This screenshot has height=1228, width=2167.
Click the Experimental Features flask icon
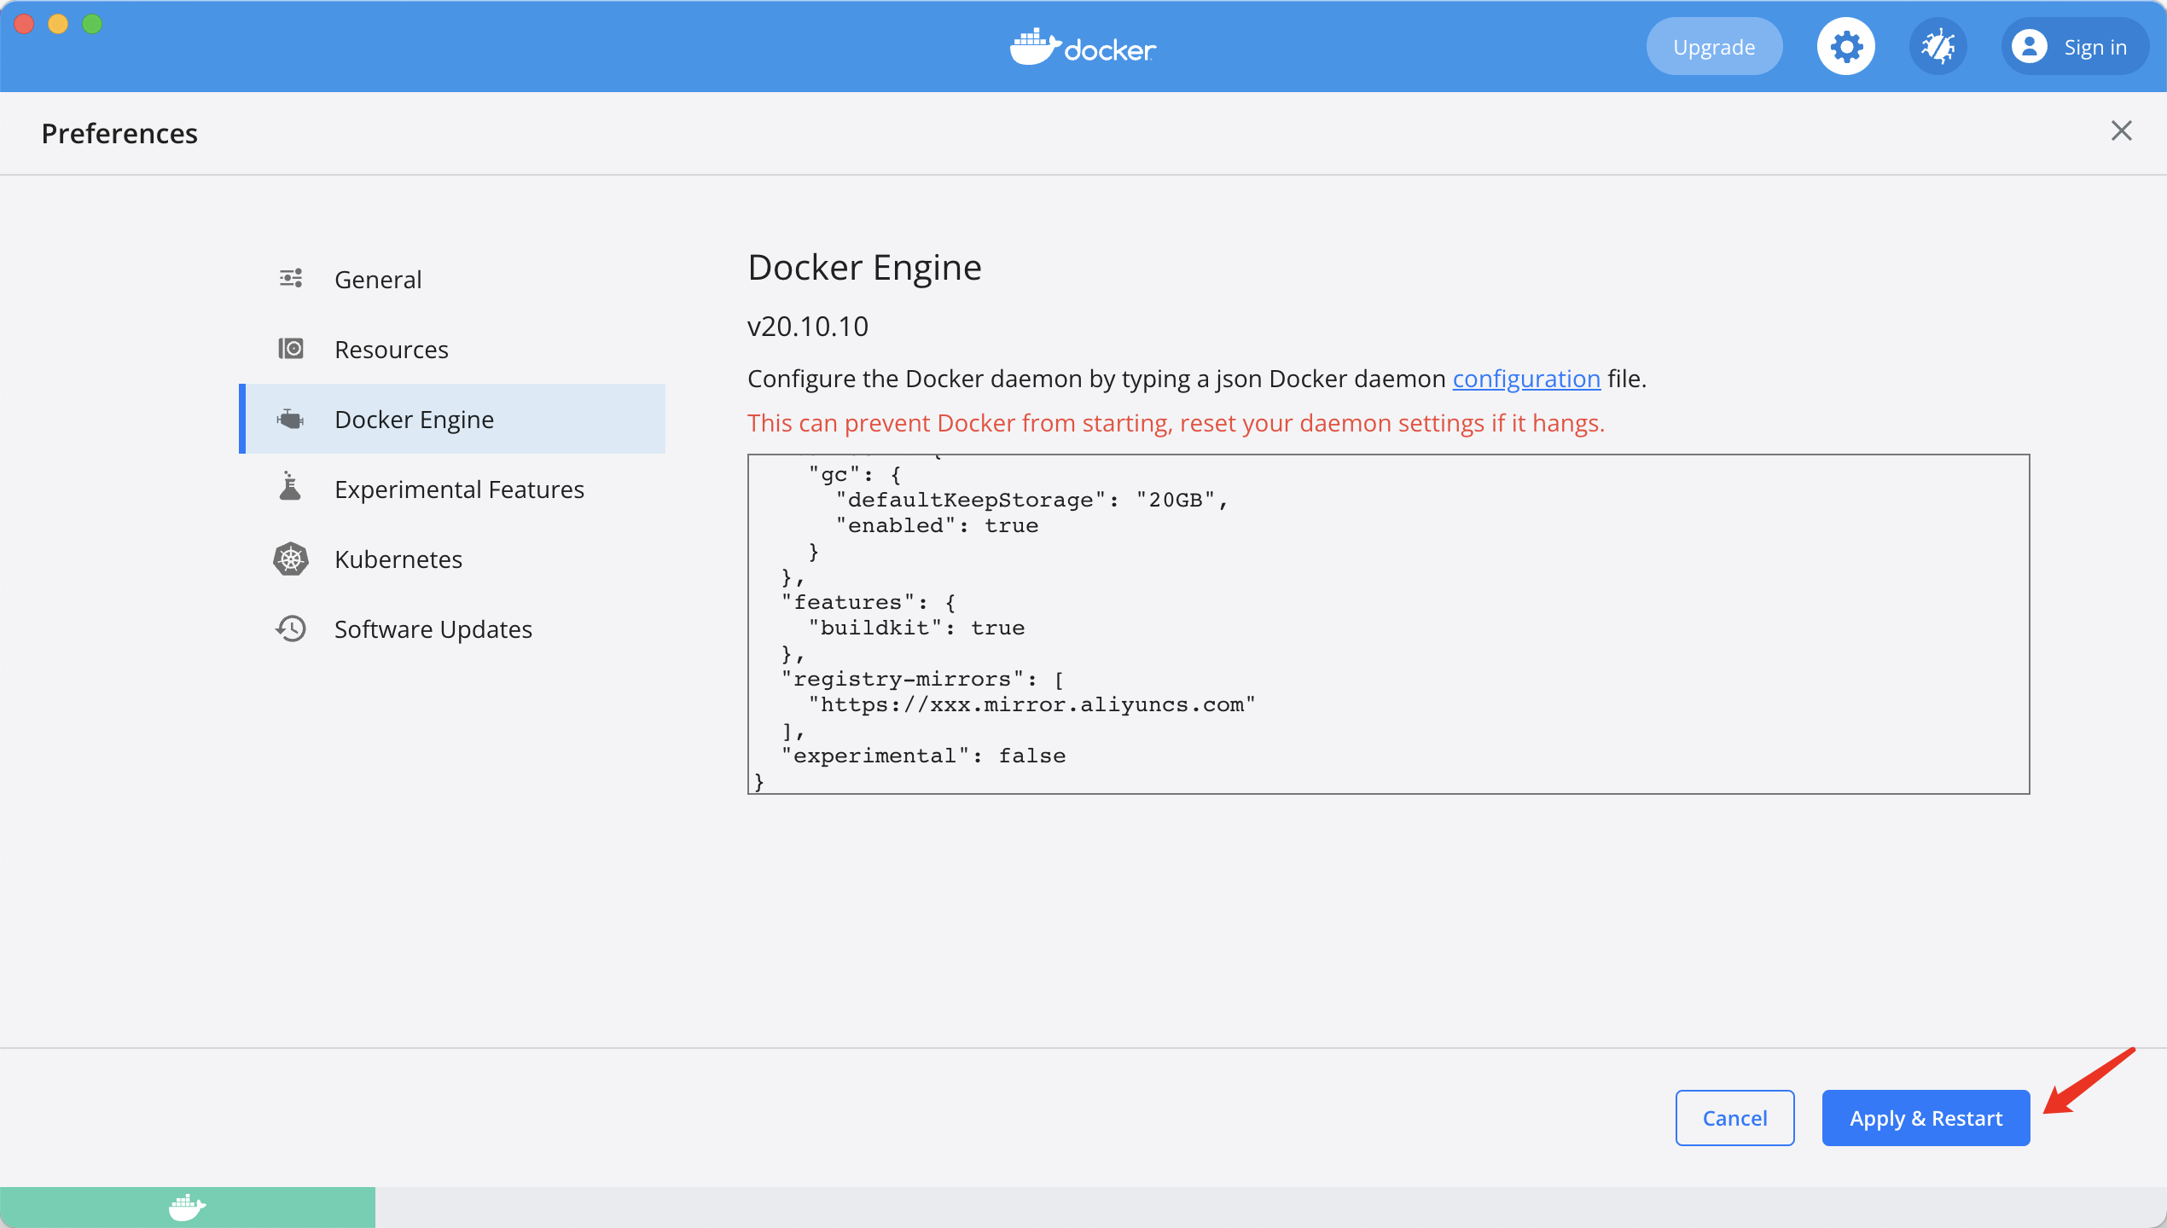pos(291,486)
